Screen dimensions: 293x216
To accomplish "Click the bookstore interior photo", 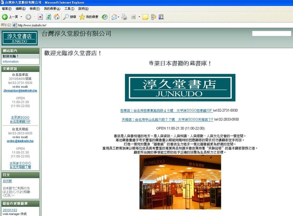I will (x=180, y=182).
